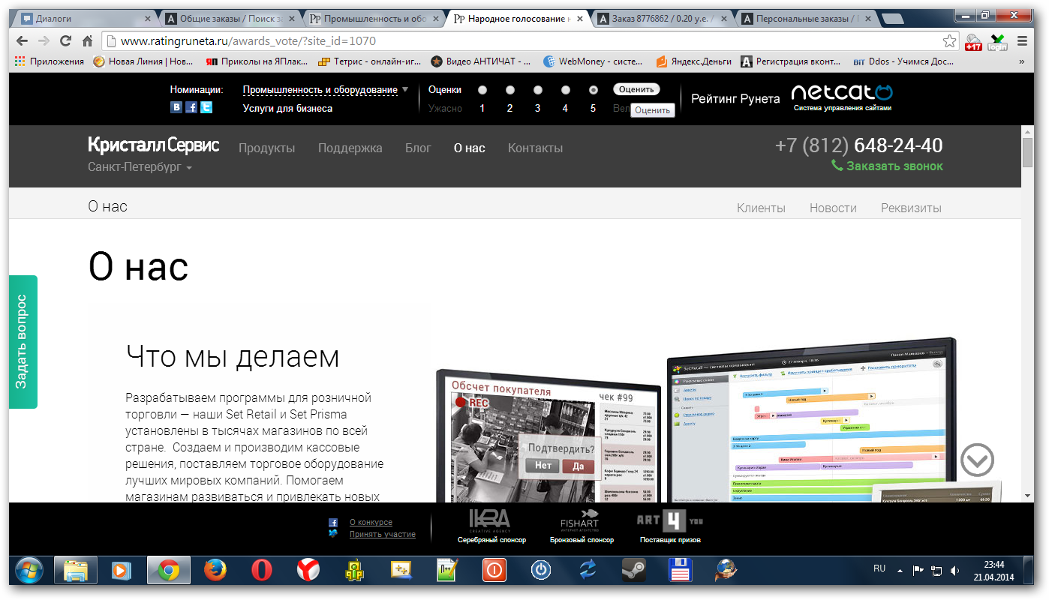
Task: Open the browser home page icon
Action: tap(88, 41)
